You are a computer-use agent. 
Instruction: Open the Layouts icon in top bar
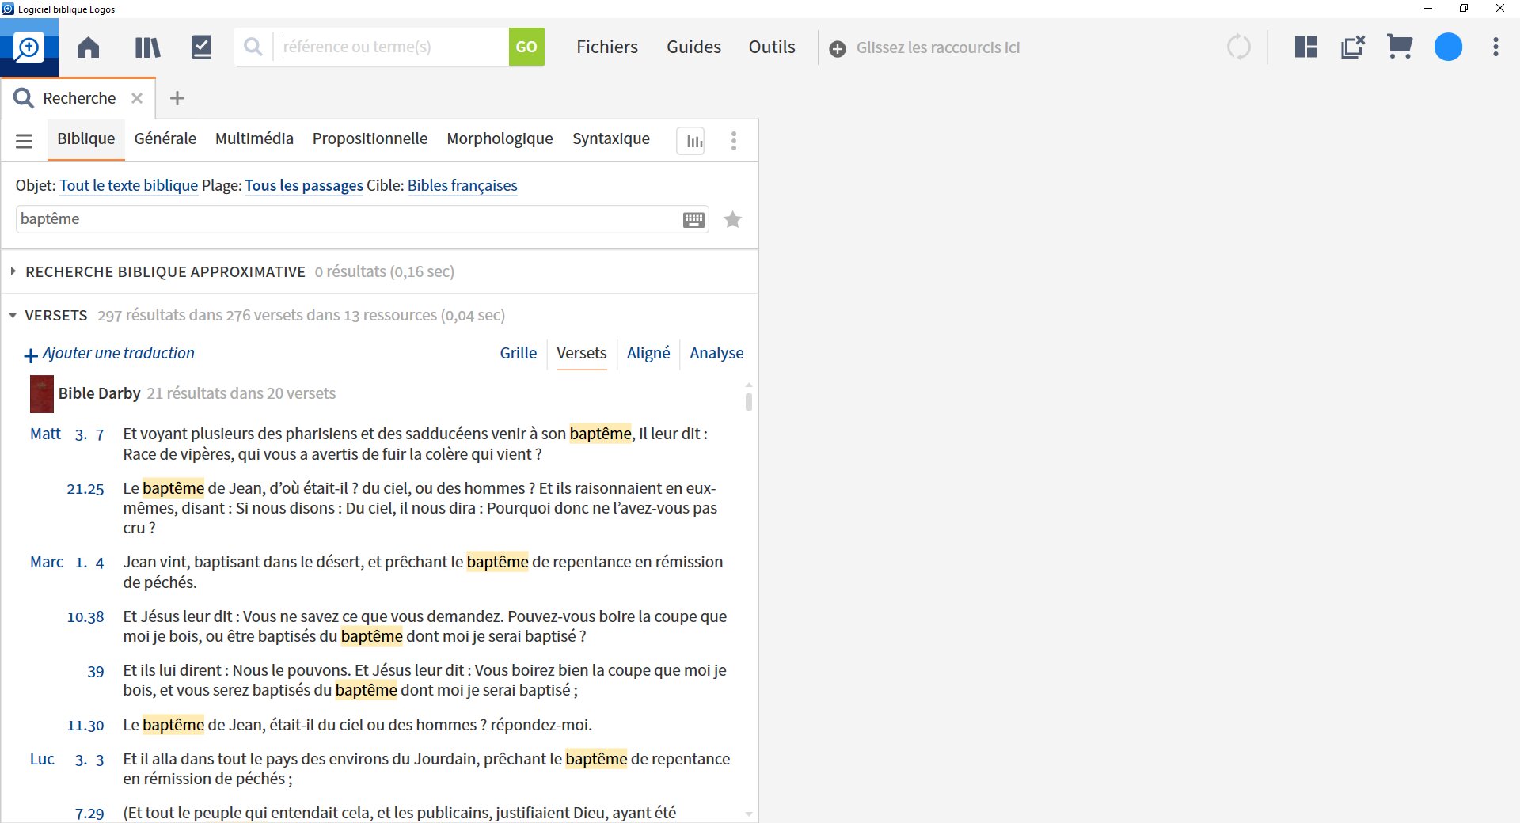pos(1305,47)
